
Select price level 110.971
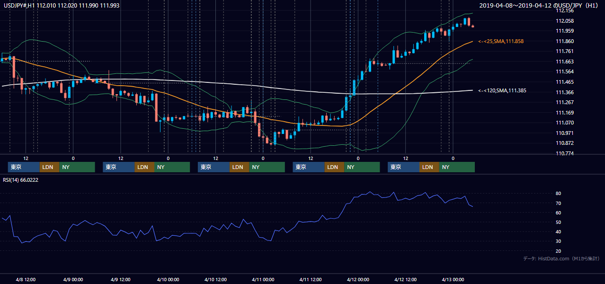[x=565, y=133]
